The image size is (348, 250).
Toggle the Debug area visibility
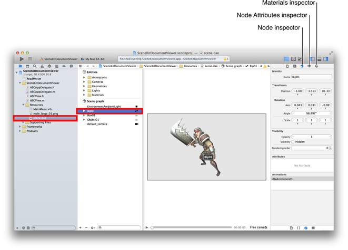coord(320,59)
